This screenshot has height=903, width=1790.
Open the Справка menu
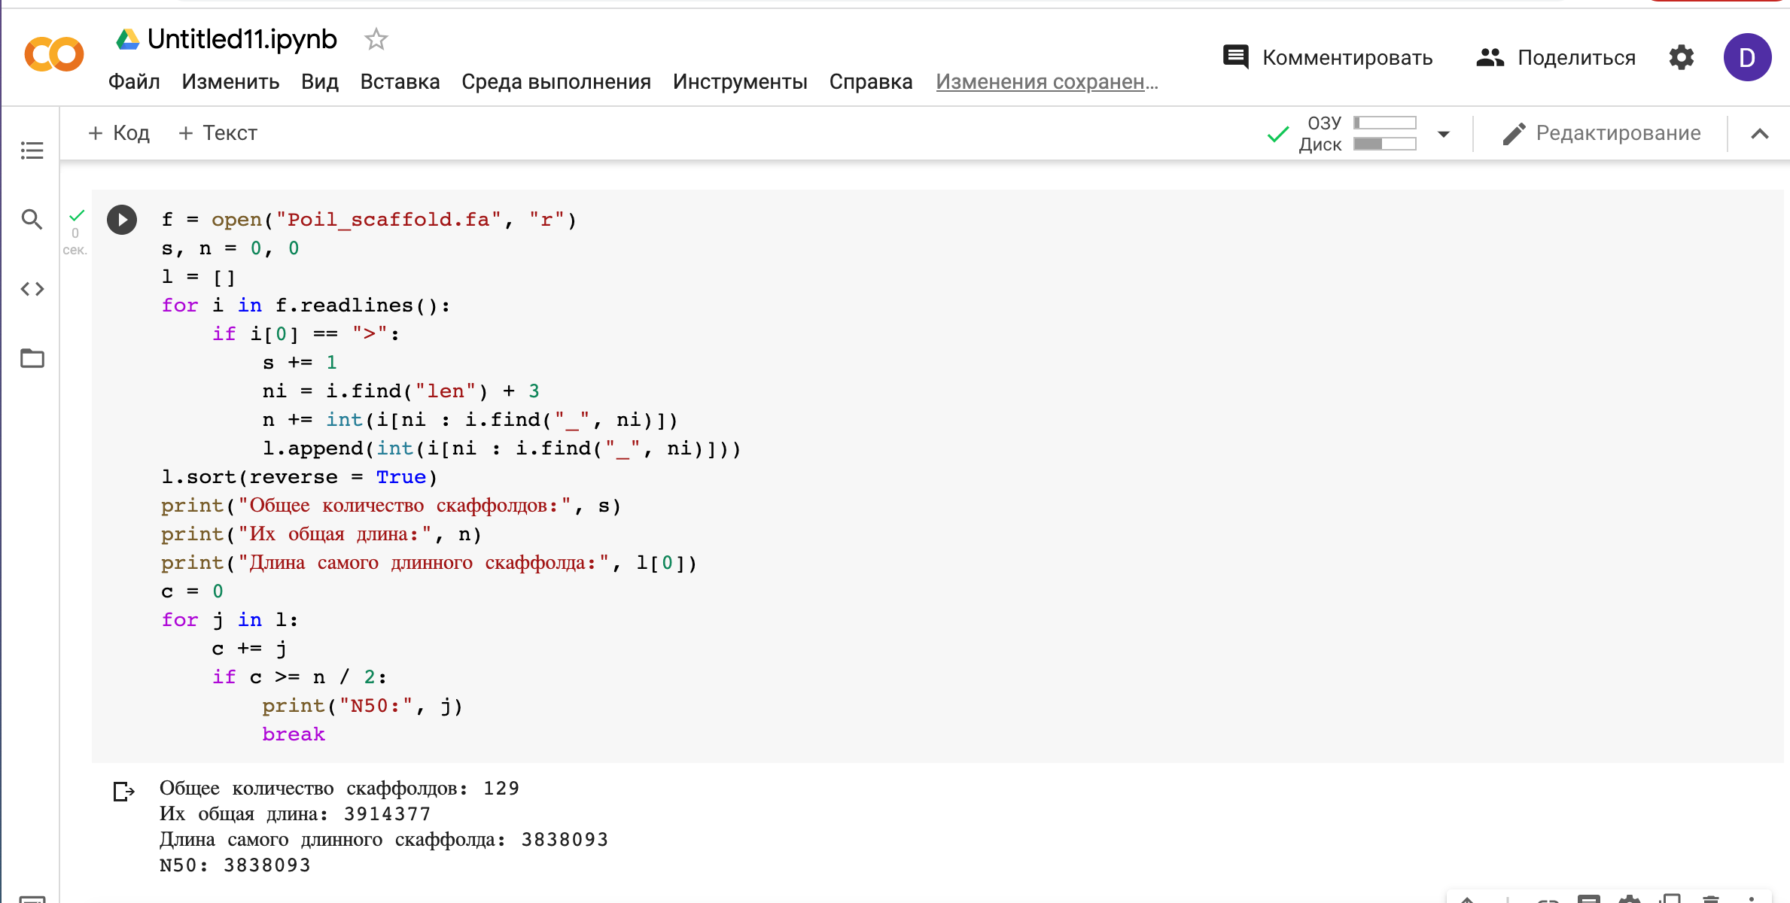[x=871, y=81]
